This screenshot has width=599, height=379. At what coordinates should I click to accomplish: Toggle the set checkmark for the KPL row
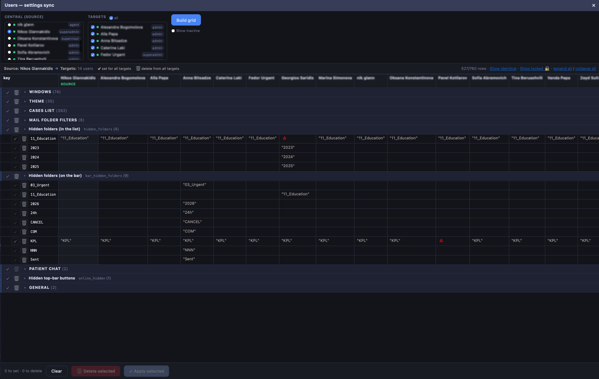[15, 241]
